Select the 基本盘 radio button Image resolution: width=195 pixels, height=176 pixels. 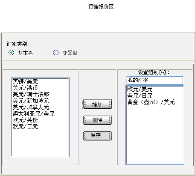click(x=11, y=53)
